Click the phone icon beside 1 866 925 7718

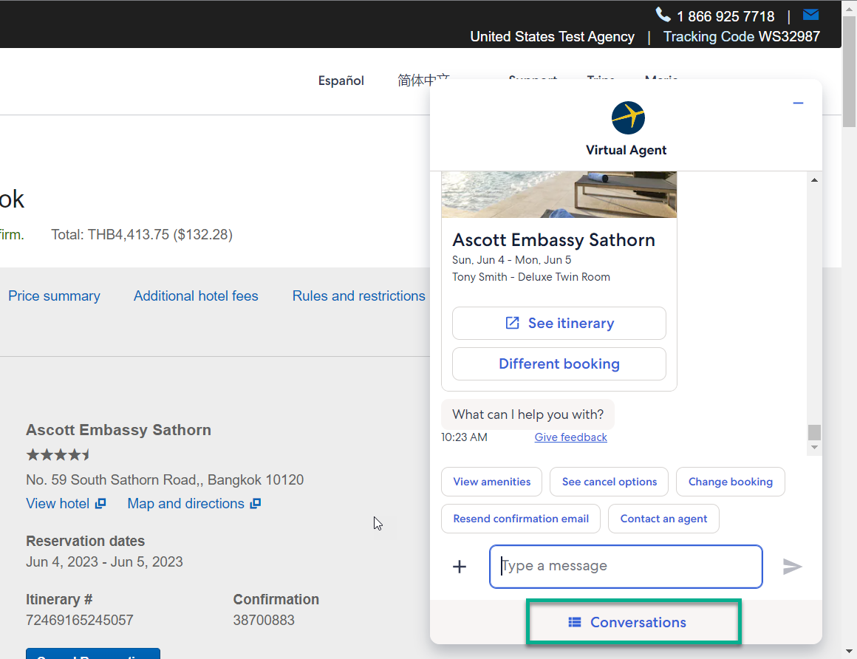[x=663, y=15]
